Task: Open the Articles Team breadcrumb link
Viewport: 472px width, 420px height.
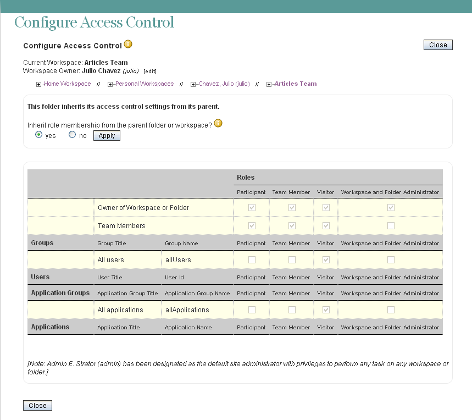Action: point(295,84)
